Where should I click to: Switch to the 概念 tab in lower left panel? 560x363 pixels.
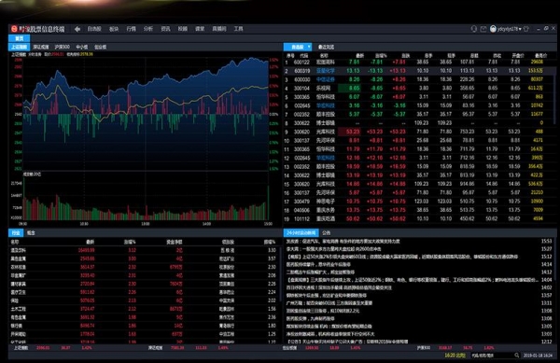31,232
